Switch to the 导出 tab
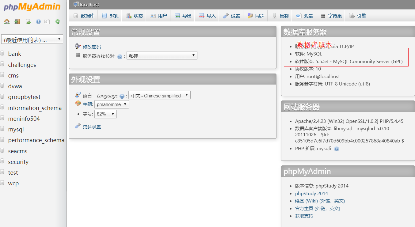Screen dimensions: 415x227 click(183, 16)
